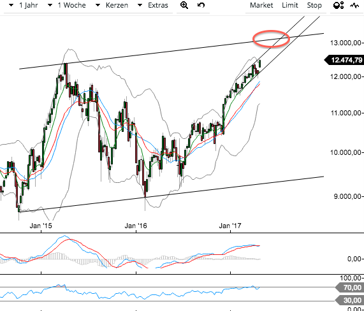Click the RSI 100,00 axis label
Viewport: 364px width, 311px height.
[351, 278]
